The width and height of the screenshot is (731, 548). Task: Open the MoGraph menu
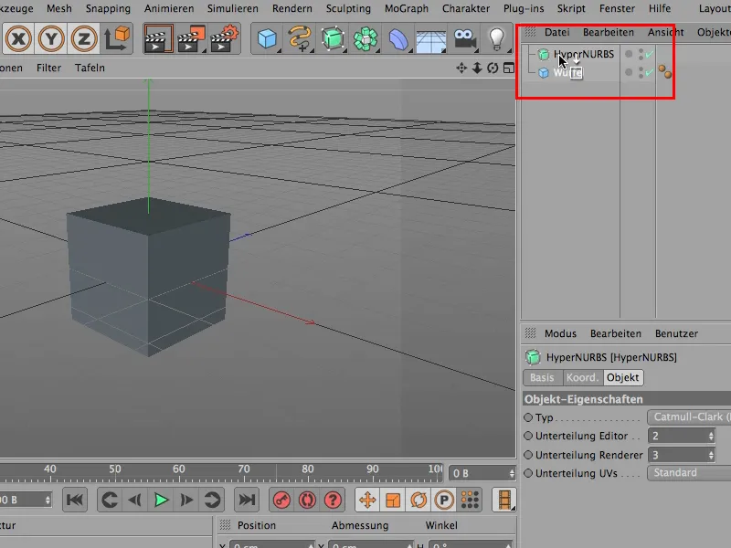point(407,8)
